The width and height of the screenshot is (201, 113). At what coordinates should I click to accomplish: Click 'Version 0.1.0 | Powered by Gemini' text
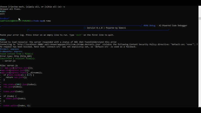[x=106, y=28]
